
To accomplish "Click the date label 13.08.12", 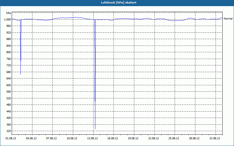I will pyautogui.click(x=92, y=138).
